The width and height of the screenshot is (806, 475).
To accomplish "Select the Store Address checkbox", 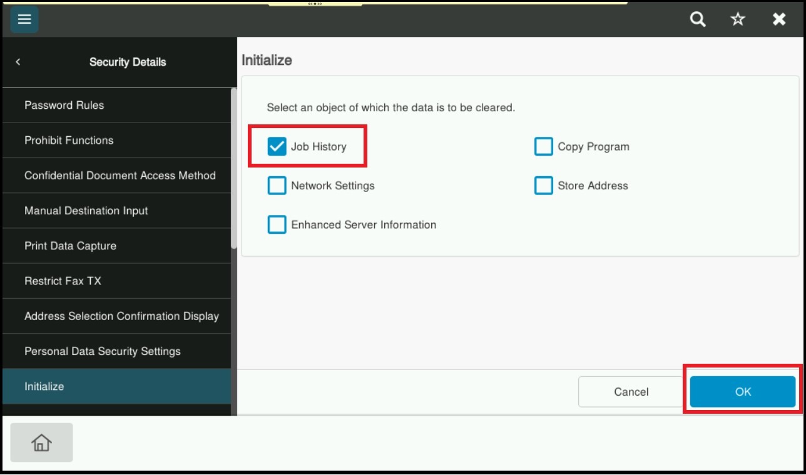I will point(543,186).
